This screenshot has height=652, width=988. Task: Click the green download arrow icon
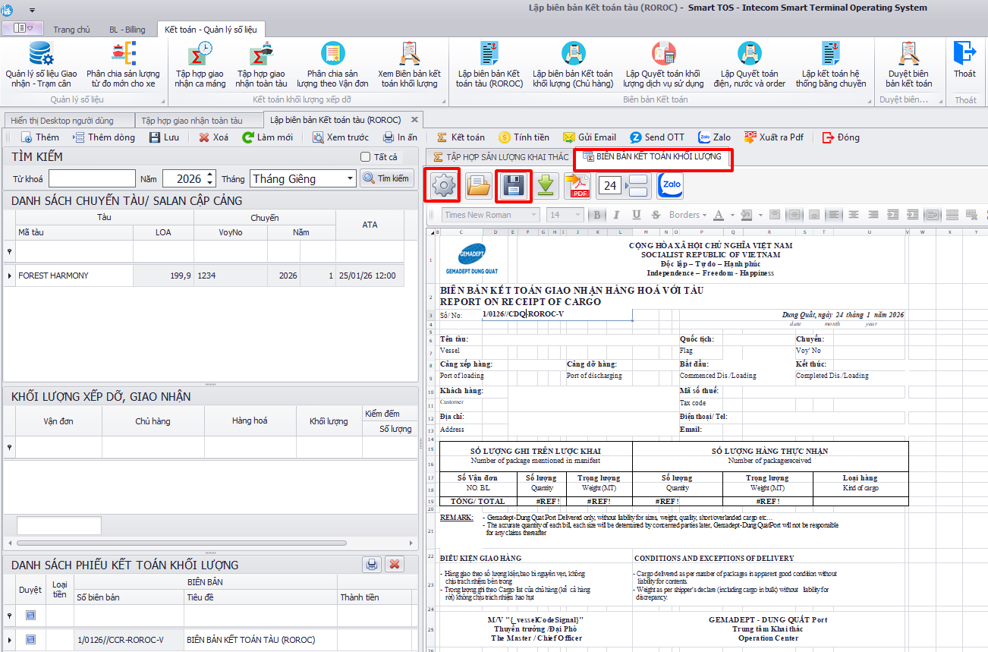546,186
